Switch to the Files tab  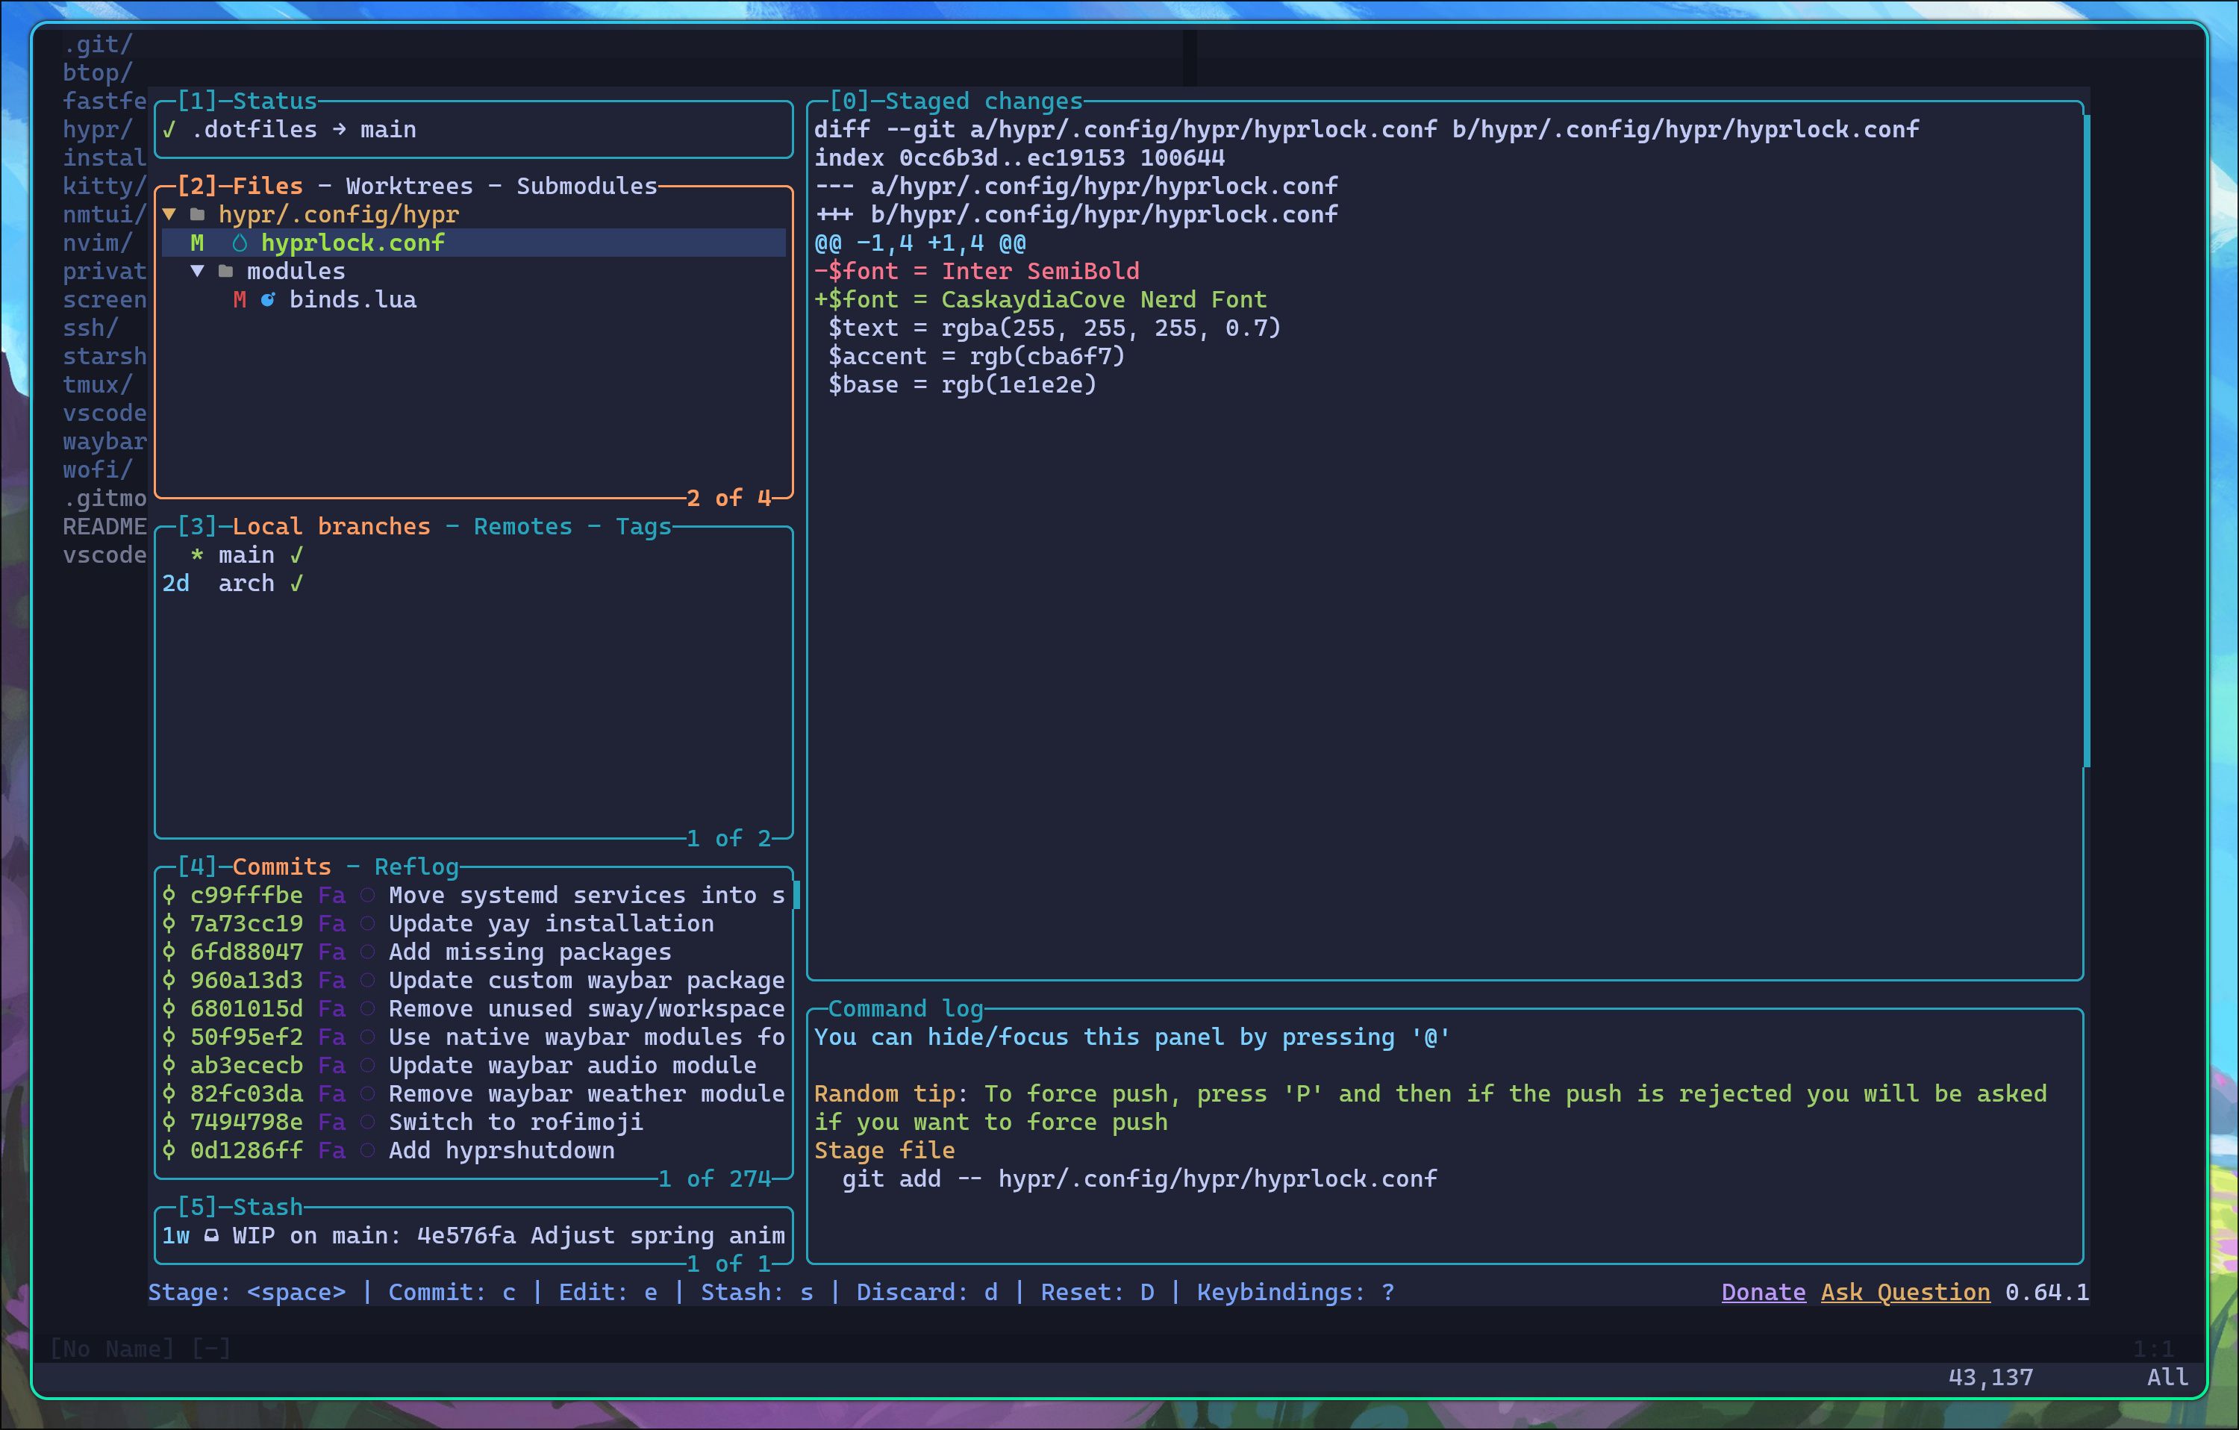click(x=268, y=187)
